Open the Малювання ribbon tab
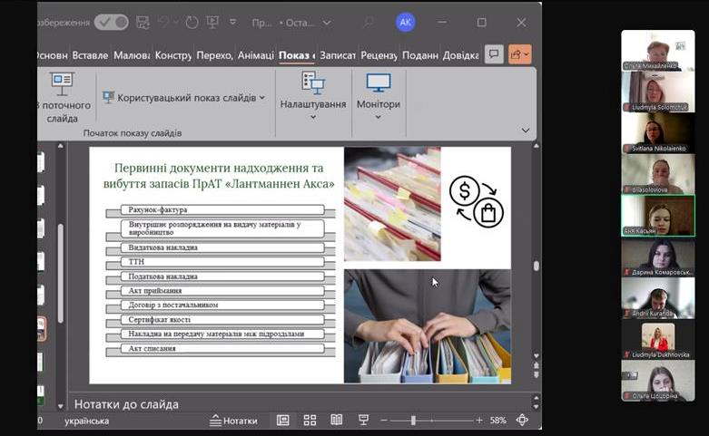The image size is (709, 436). click(x=132, y=55)
